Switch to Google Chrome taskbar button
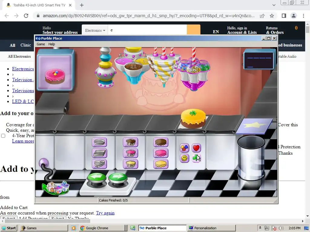The image size is (310, 232). point(102,228)
